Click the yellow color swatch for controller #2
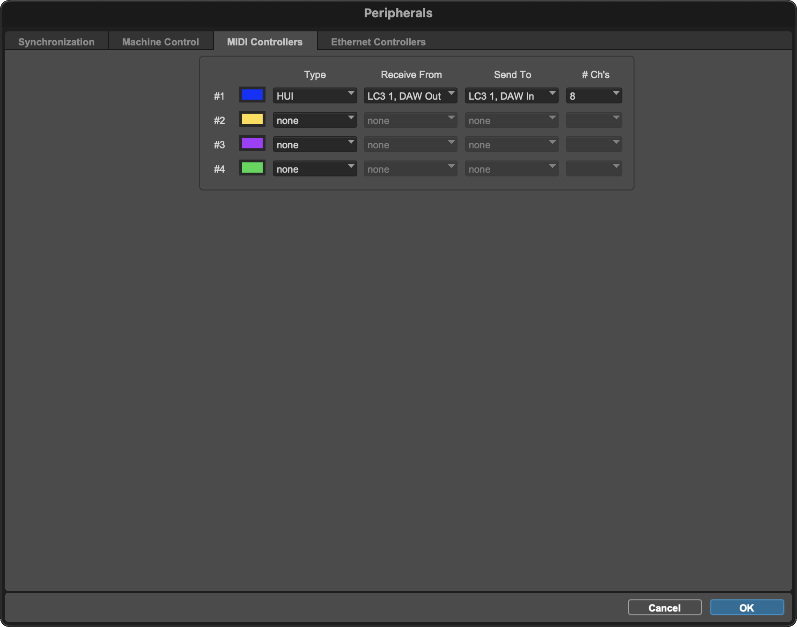 (252, 119)
